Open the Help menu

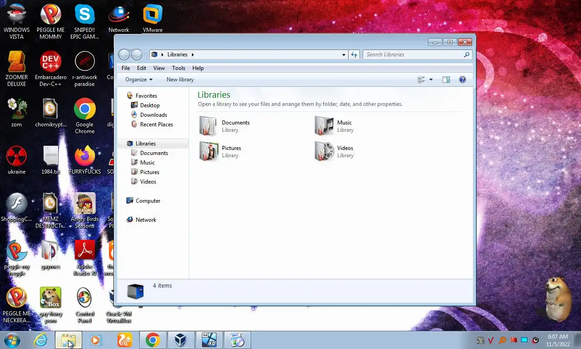coord(198,68)
